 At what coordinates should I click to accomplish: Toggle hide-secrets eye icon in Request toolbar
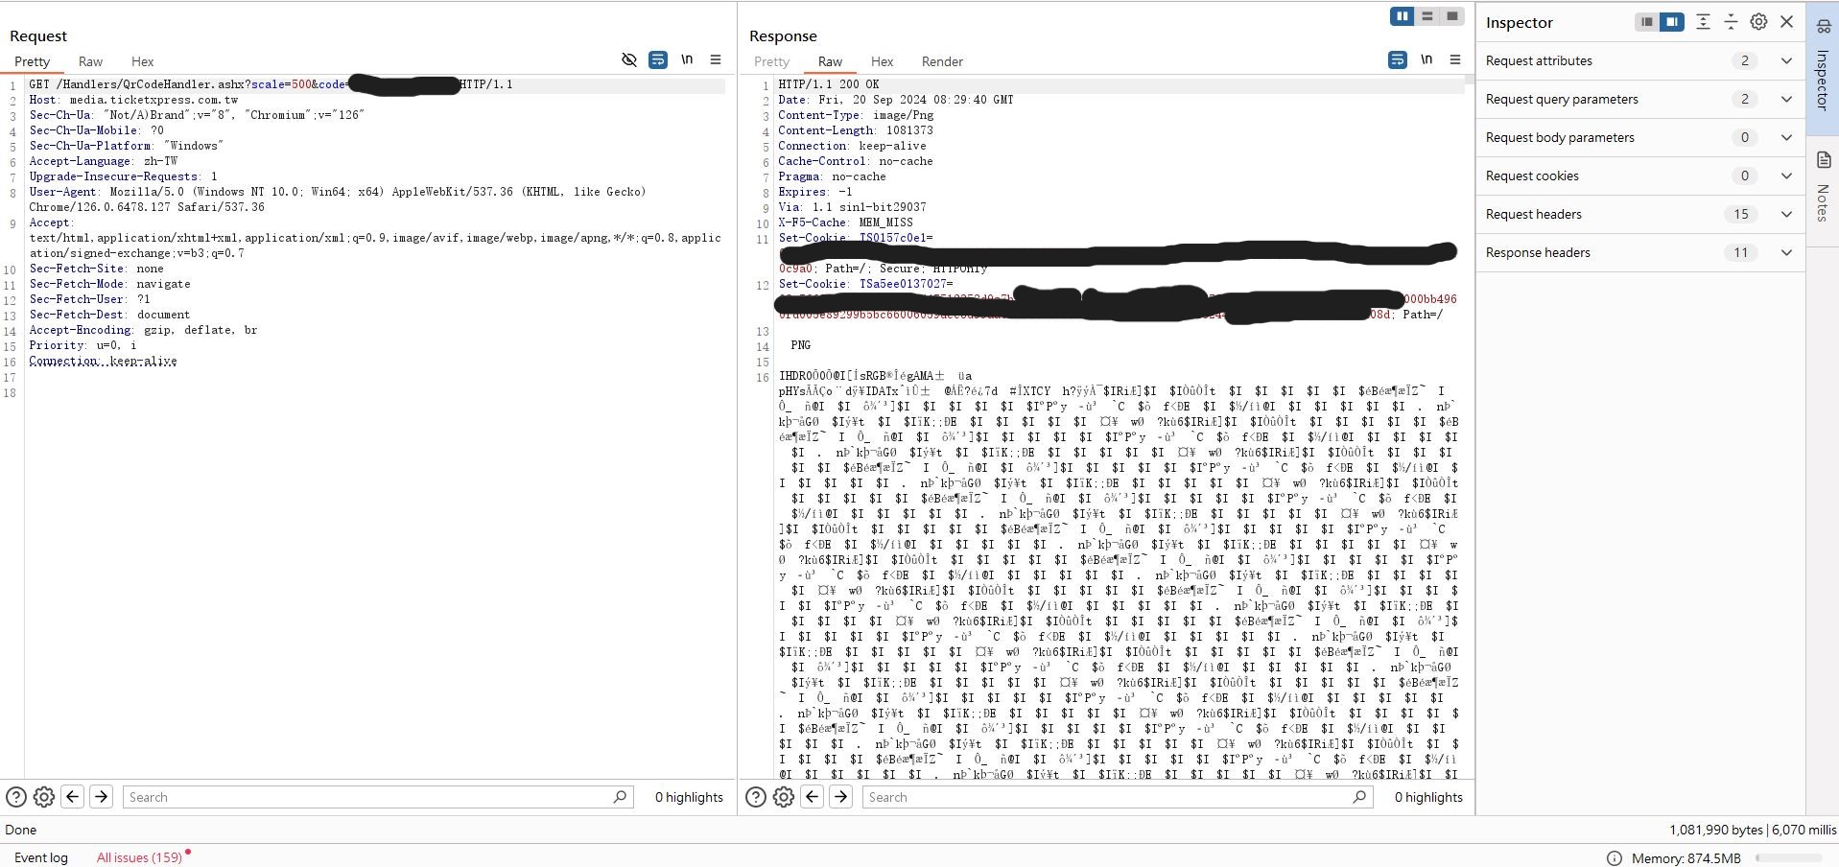(x=629, y=59)
